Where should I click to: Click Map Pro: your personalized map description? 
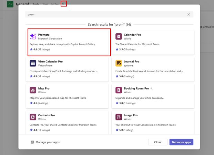[x=58, y=98]
